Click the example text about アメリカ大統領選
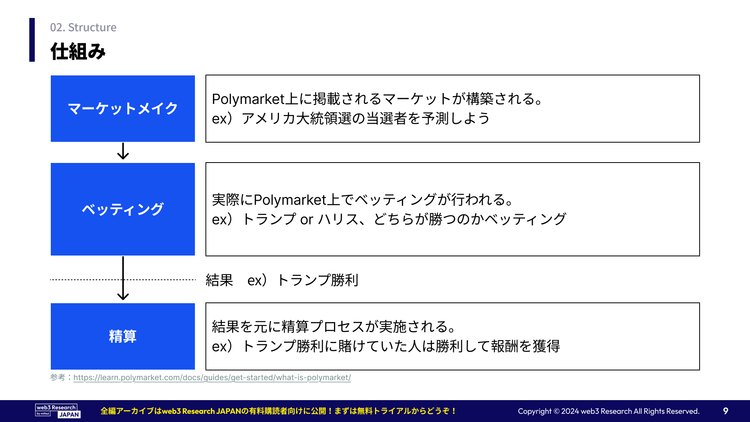Screen dimensions: 750x422 click(351, 118)
